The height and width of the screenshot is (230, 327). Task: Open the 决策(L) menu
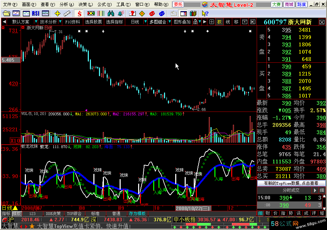[x=85, y=5]
